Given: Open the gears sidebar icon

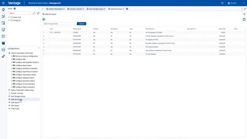Looking at the screenshot, I should point(3,56).
